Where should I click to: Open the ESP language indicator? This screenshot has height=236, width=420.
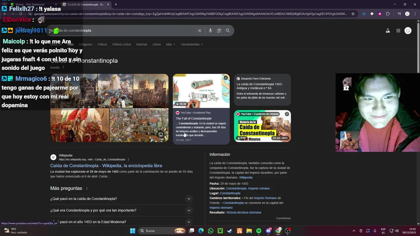point(383,231)
